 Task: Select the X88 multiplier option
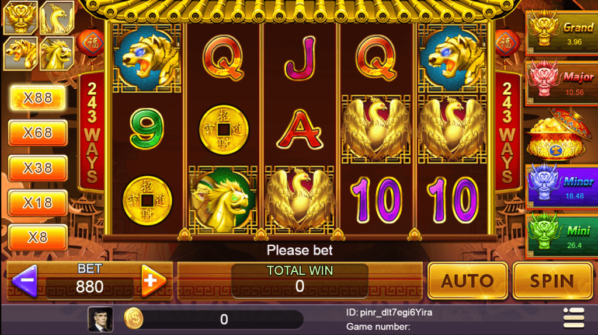click(38, 98)
